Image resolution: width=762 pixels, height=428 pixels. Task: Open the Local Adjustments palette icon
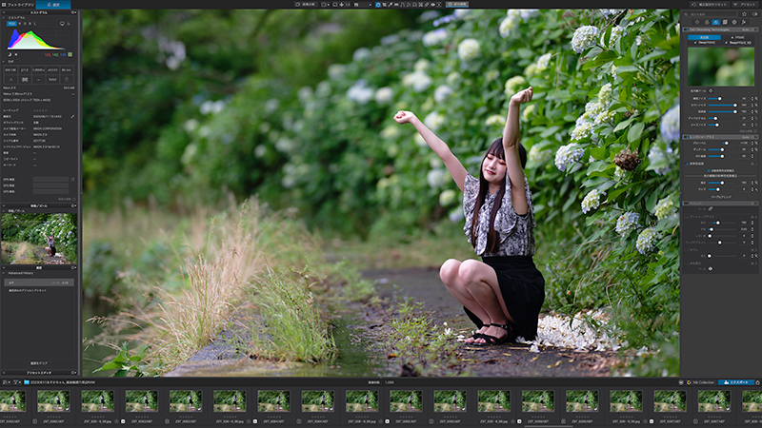(x=734, y=22)
